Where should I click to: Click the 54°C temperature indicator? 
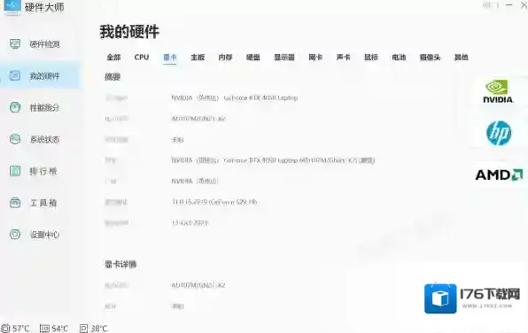pos(54,329)
